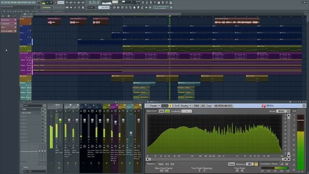Click the yellow button beside Metering selector

click(256, 164)
